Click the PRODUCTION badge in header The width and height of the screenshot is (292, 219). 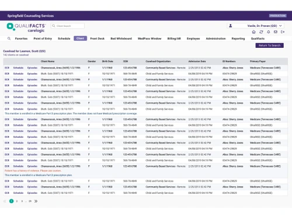pyautogui.click(x=277, y=16)
